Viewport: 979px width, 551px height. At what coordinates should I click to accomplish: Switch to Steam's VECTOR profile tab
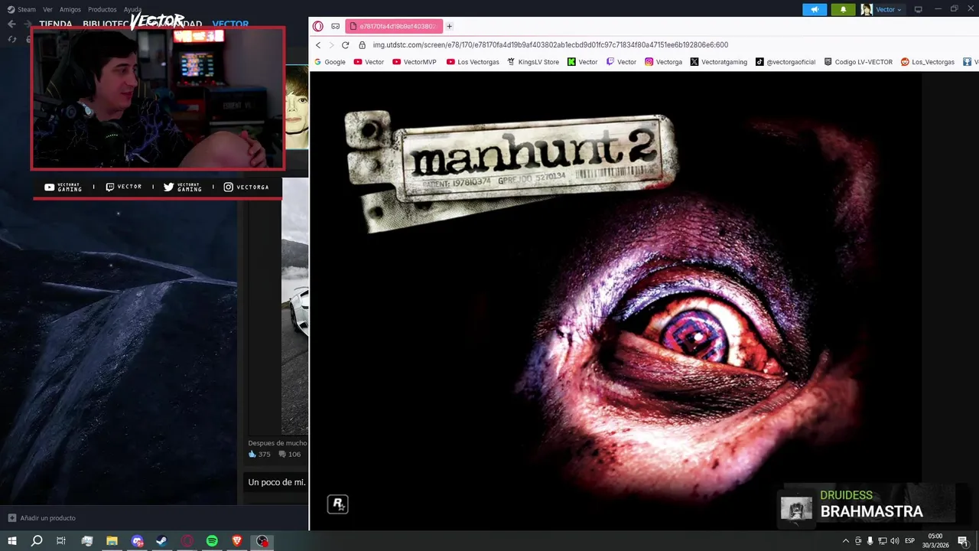click(x=230, y=24)
